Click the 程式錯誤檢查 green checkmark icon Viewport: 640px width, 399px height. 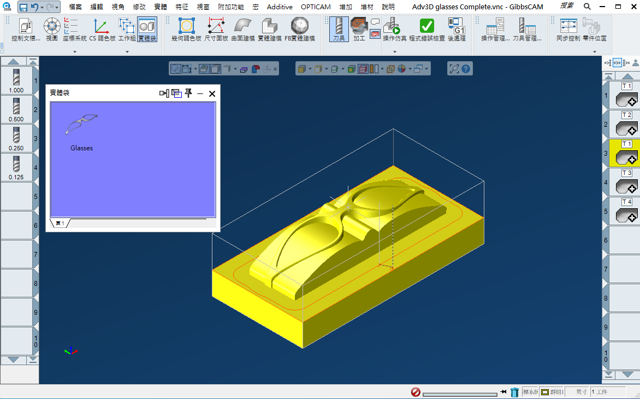[426, 26]
